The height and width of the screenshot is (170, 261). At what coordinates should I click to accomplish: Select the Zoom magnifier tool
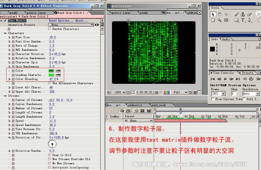point(219,20)
